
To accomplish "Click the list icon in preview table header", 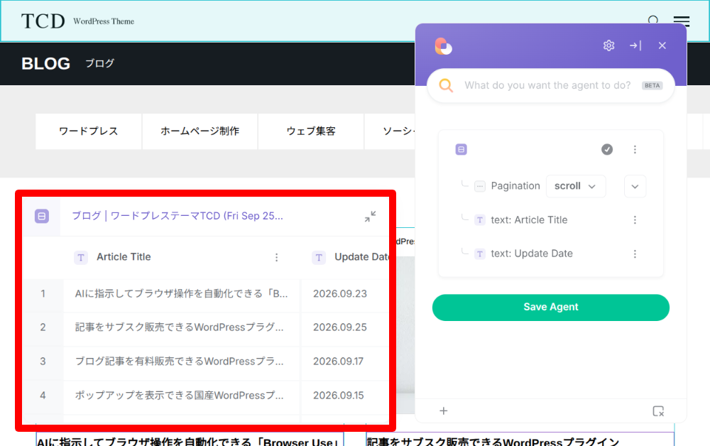I will 42,216.
